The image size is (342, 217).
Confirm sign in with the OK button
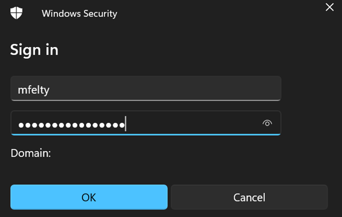tap(89, 197)
